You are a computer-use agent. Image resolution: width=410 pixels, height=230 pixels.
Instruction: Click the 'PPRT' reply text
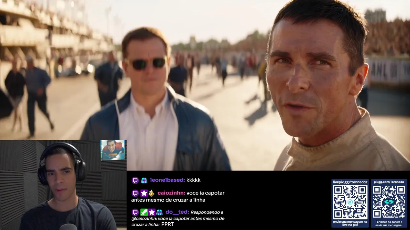(x=168, y=225)
